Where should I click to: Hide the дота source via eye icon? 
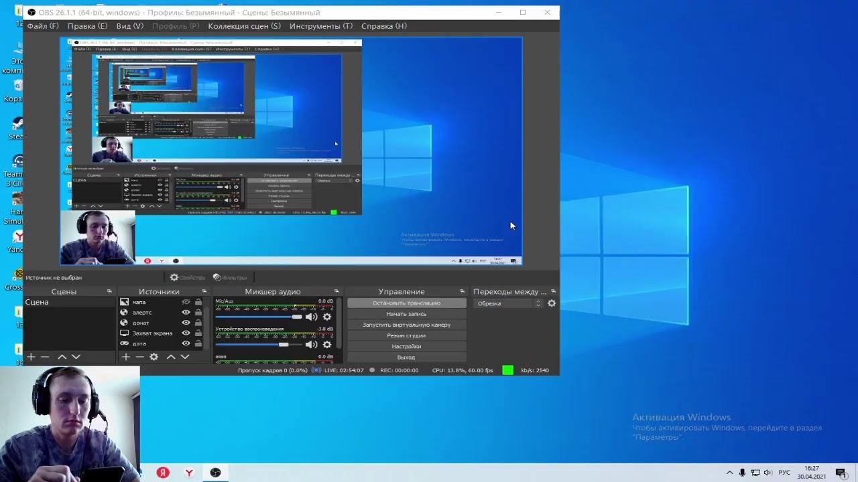(186, 343)
